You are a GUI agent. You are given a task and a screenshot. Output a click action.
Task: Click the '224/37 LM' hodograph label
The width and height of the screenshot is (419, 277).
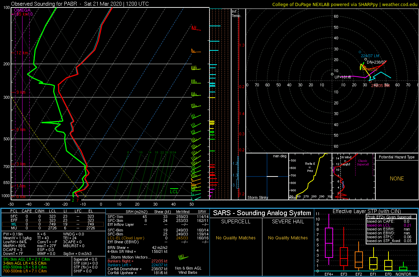tap(370, 56)
